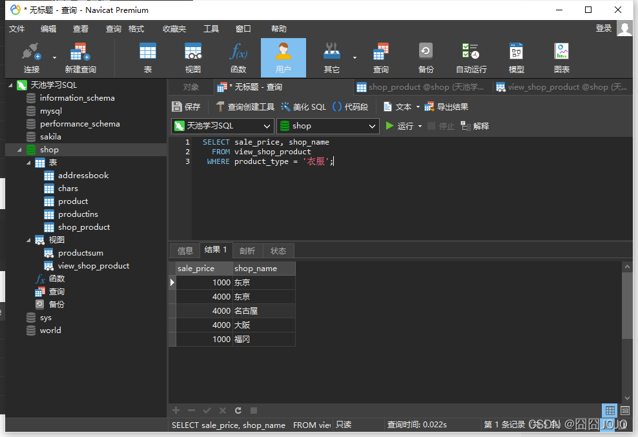Click the sale_price column header
Screen dimensions: 638x437
[204, 269]
